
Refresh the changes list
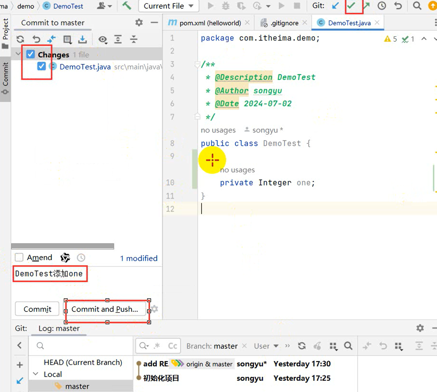20,39
